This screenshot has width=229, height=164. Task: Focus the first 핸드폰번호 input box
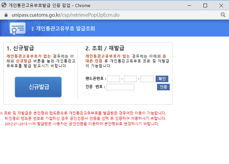click(114, 79)
